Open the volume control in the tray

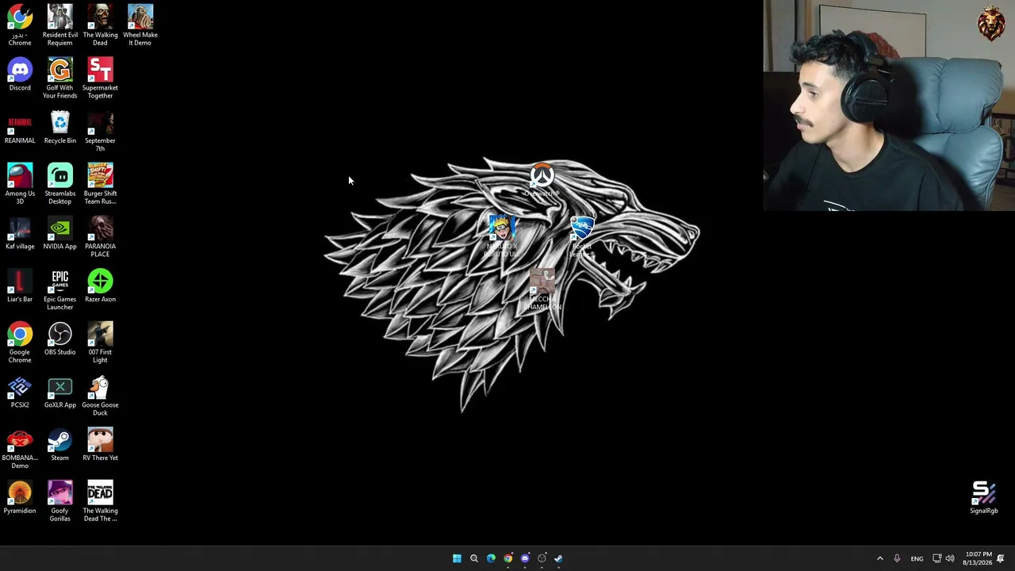click(950, 558)
